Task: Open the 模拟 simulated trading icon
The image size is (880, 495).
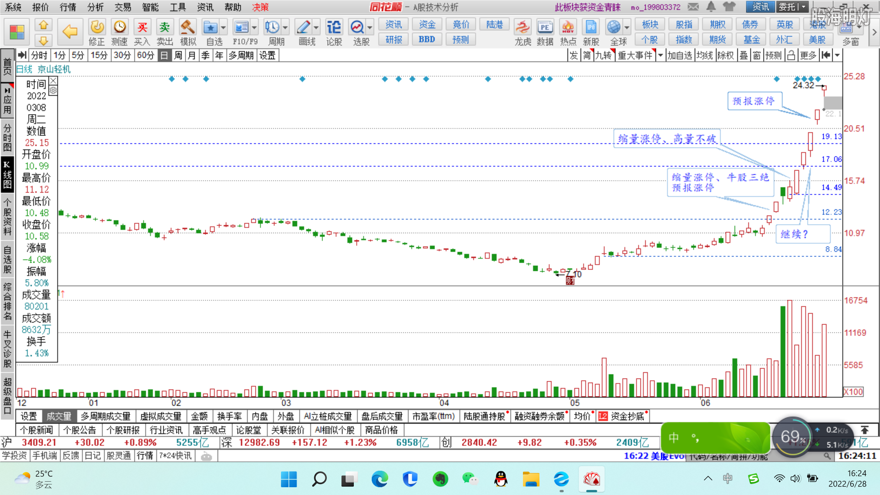Action: [x=187, y=32]
